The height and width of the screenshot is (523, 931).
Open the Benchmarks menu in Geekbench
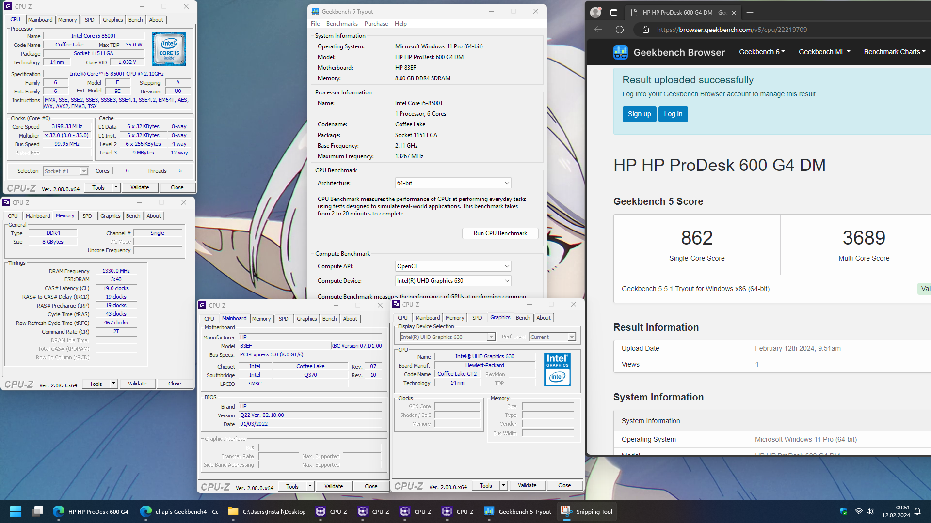coord(342,24)
